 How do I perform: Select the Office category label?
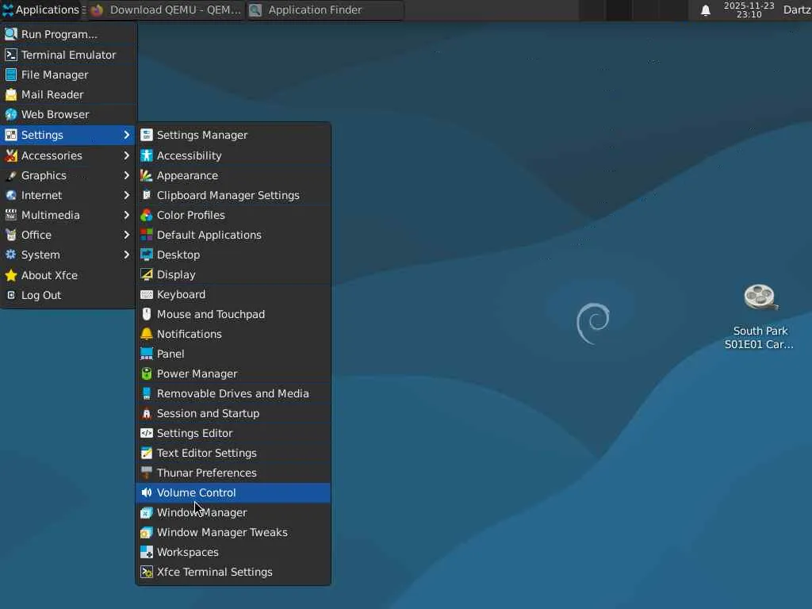pyautogui.click(x=36, y=235)
